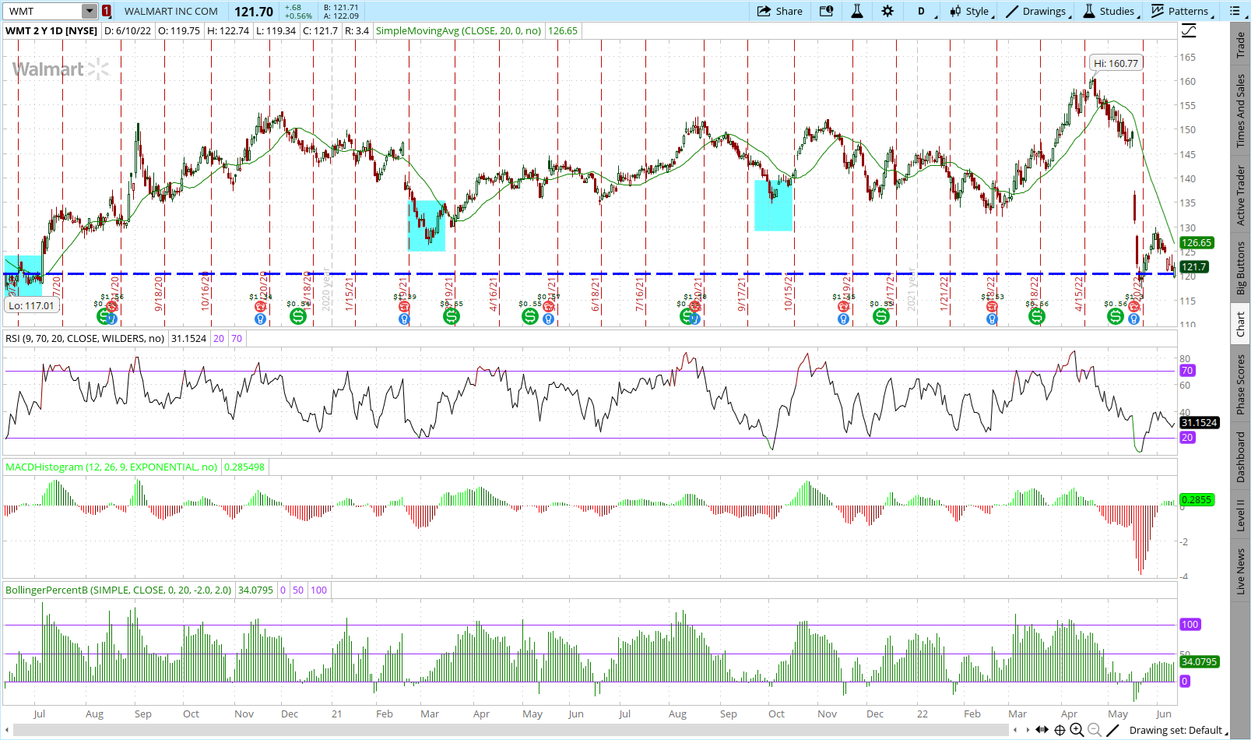Open the Patterns dropdown menu
This screenshot has height=740, width=1251.
[1182, 11]
